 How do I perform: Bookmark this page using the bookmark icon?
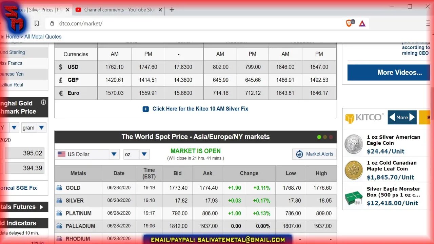(x=37, y=23)
